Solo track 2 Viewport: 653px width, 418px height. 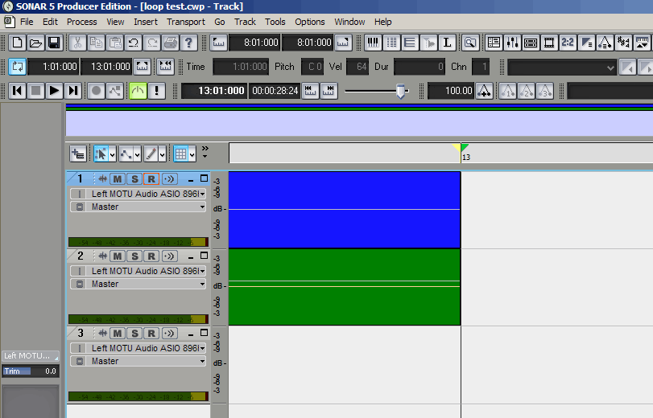click(x=134, y=256)
